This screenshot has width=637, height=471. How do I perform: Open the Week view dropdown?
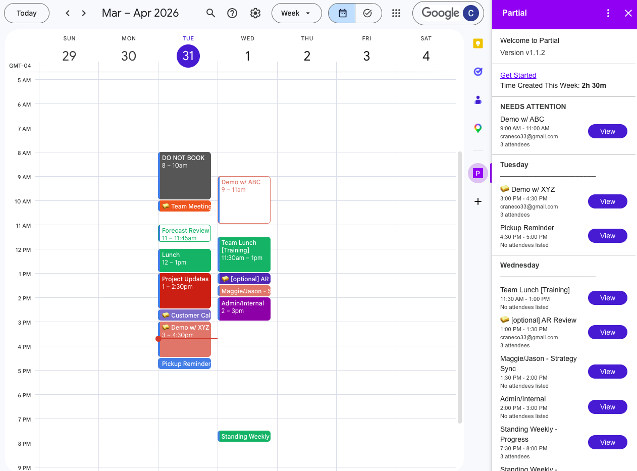297,13
